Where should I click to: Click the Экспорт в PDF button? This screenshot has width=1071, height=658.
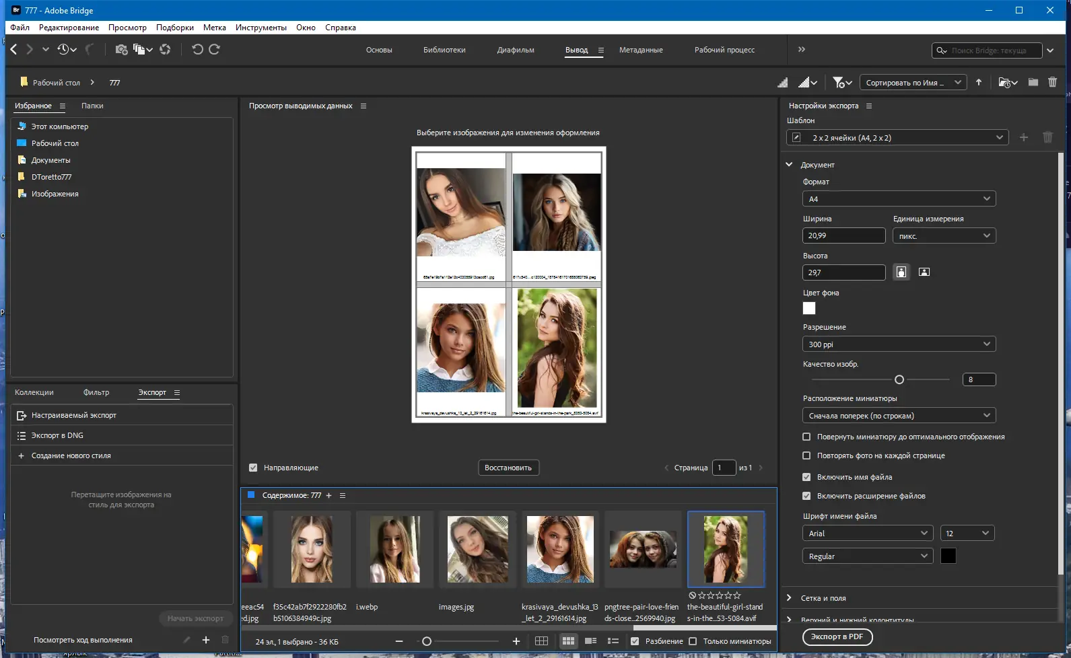(837, 636)
